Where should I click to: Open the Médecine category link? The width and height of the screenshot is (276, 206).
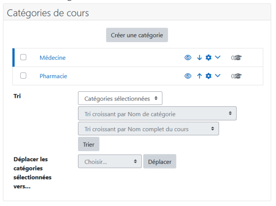pos(53,58)
